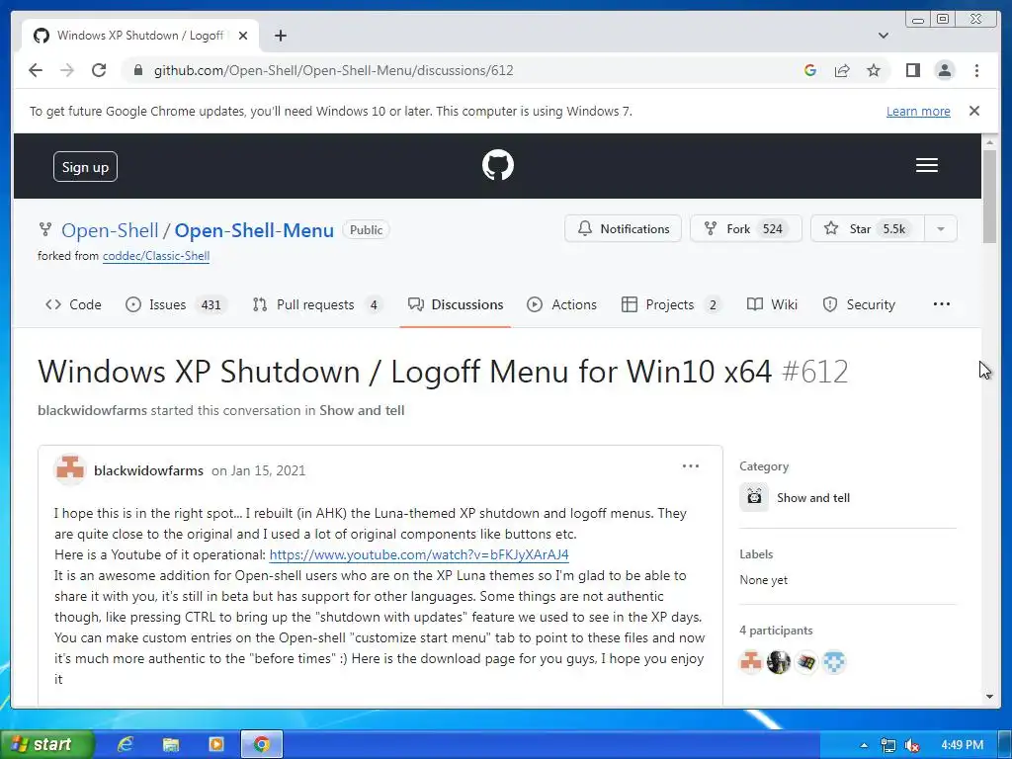The height and width of the screenshot is (759, 1012).
Task: Dismiss the Chrome update notification bar
Action: click(x=973, y=111)
